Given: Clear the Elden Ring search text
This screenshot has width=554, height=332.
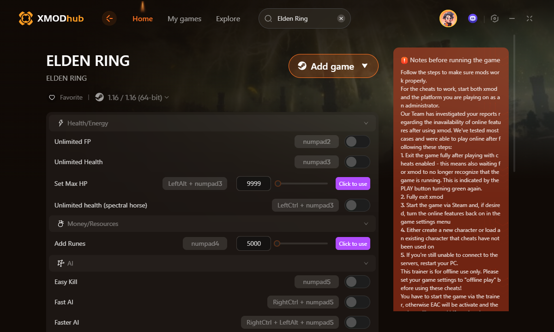Looking at the screenshot, I should pyautogui.click(x=341, y=18).
